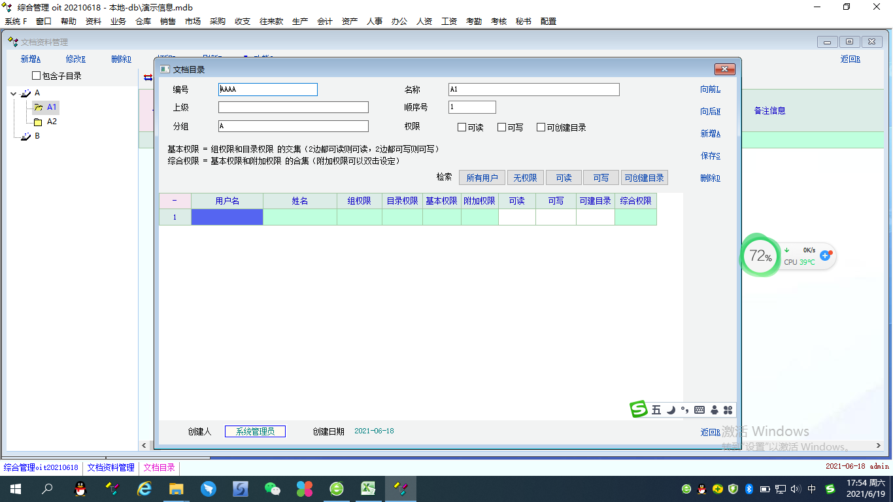Viewport: 893px width, 502px height.
Task: Switch to the 文档资料管理 bottom tab
Action: [x=110, y=468]
